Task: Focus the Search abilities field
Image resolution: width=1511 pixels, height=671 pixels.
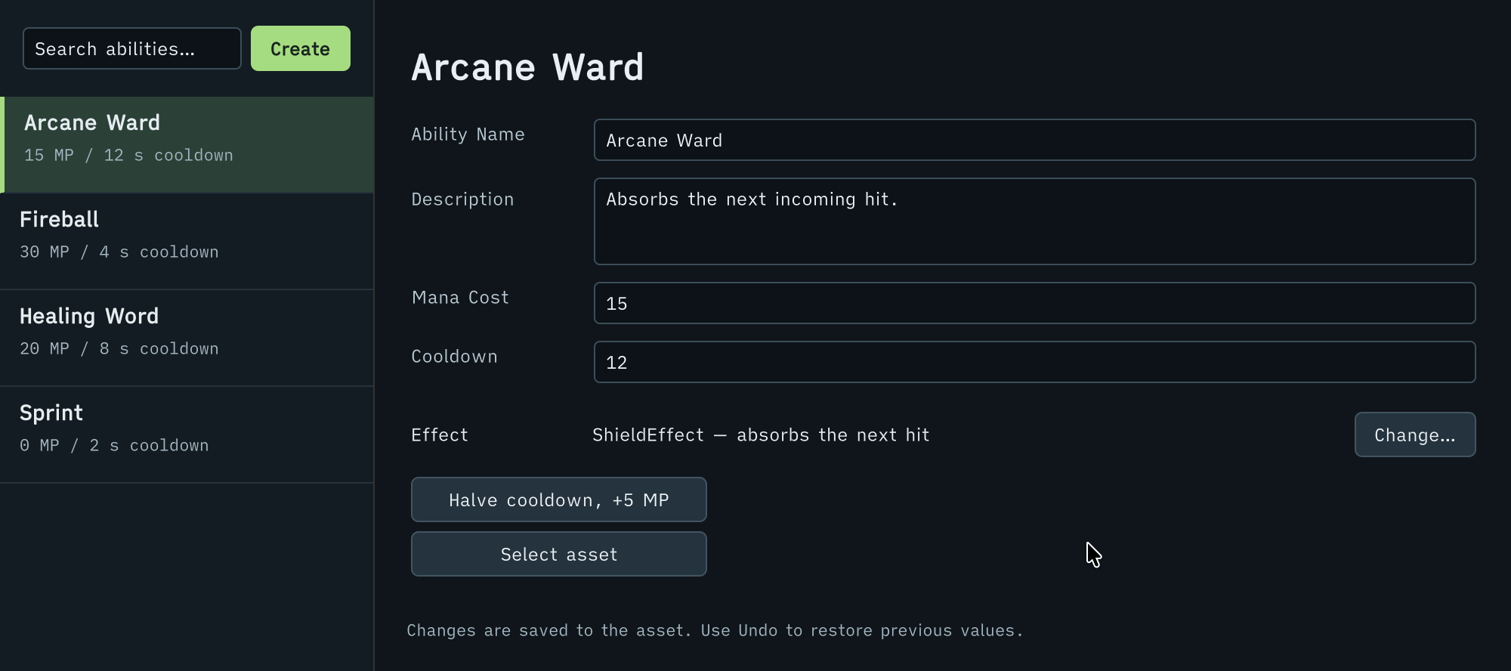Action: (132, 48)
